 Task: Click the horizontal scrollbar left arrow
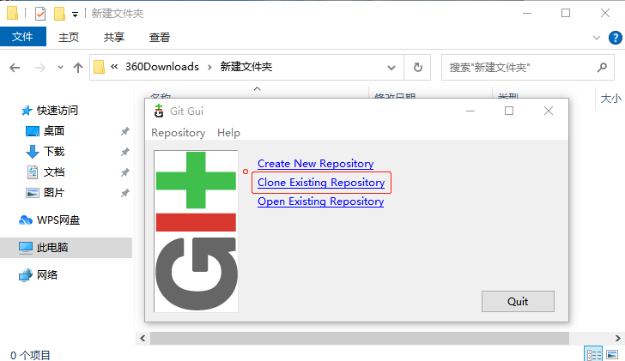pyautogui.click(x=143, y=339)
